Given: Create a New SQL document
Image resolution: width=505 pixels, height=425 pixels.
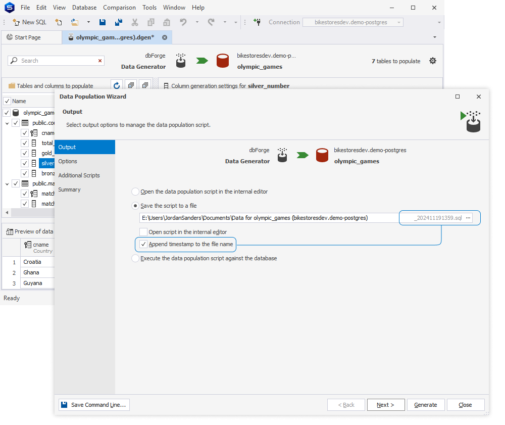Looking at the screenshot, I should click(x=29, y=22).
